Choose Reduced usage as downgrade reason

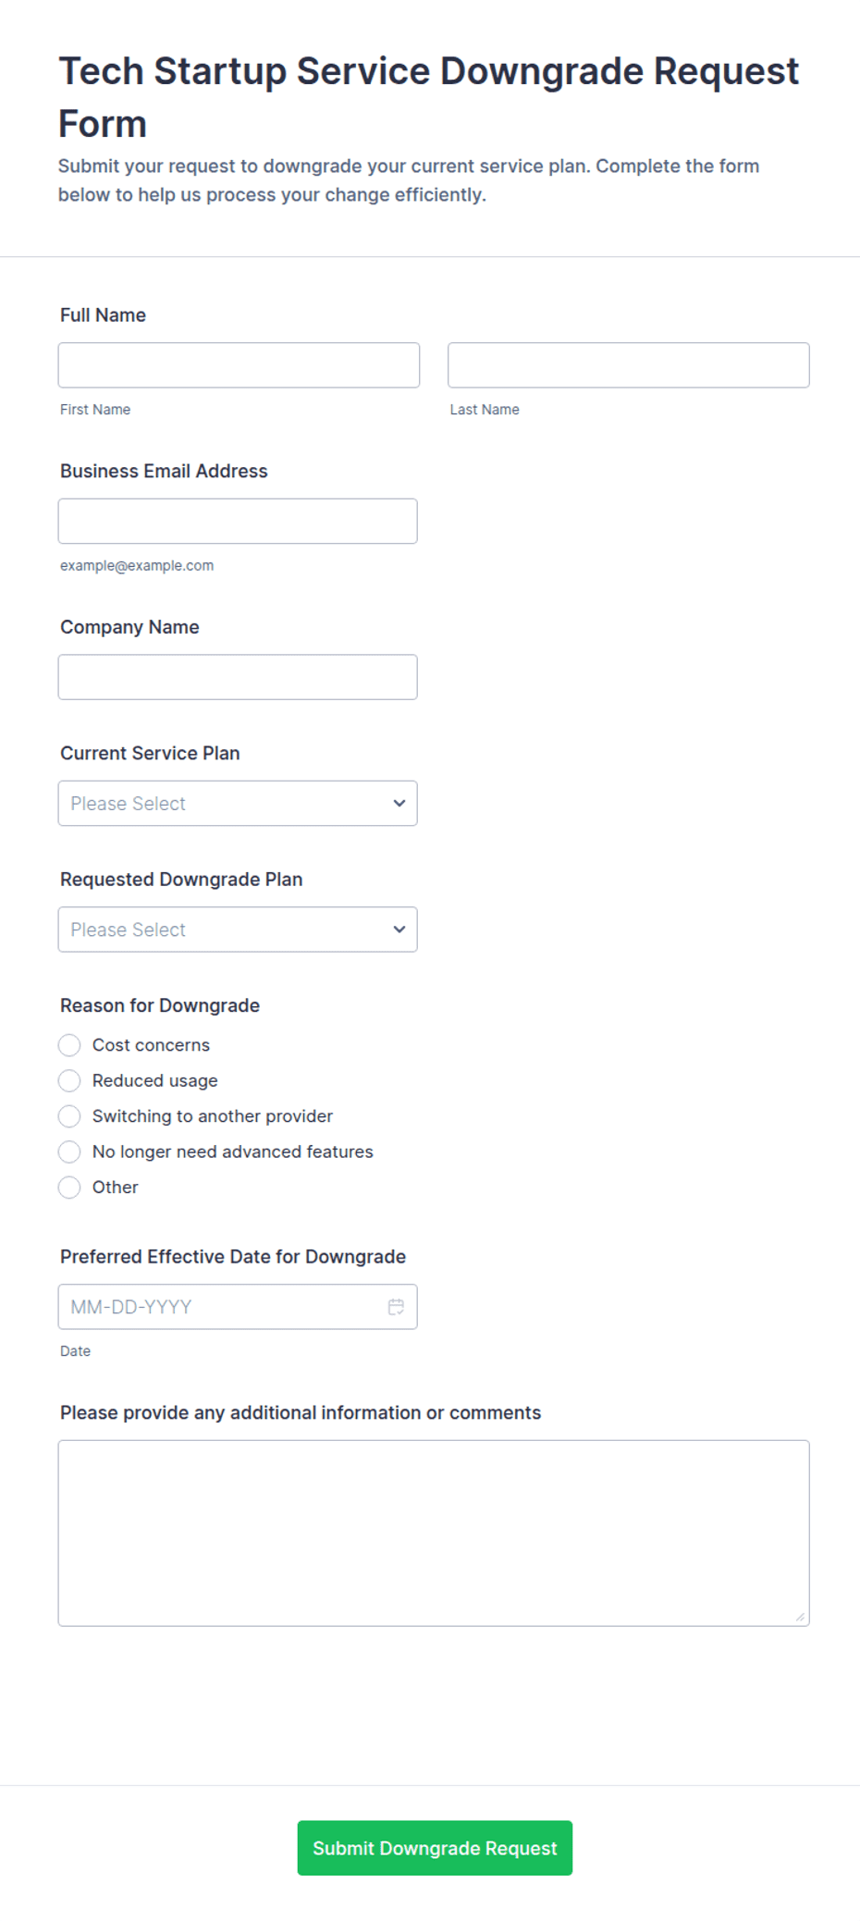(69, 1080)
